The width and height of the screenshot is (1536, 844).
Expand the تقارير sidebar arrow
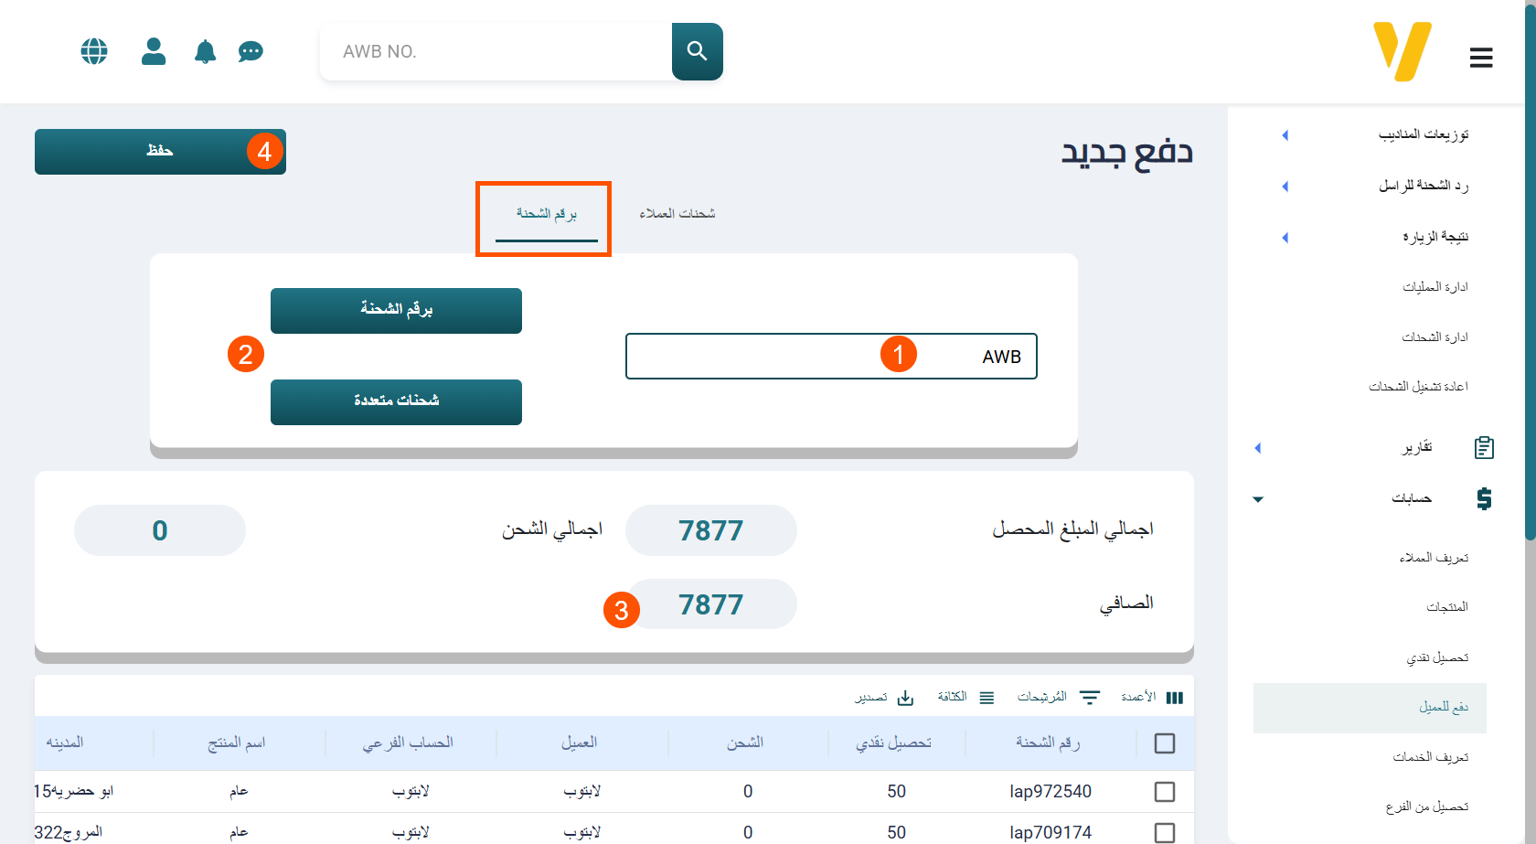click(x=1258, y=448)
